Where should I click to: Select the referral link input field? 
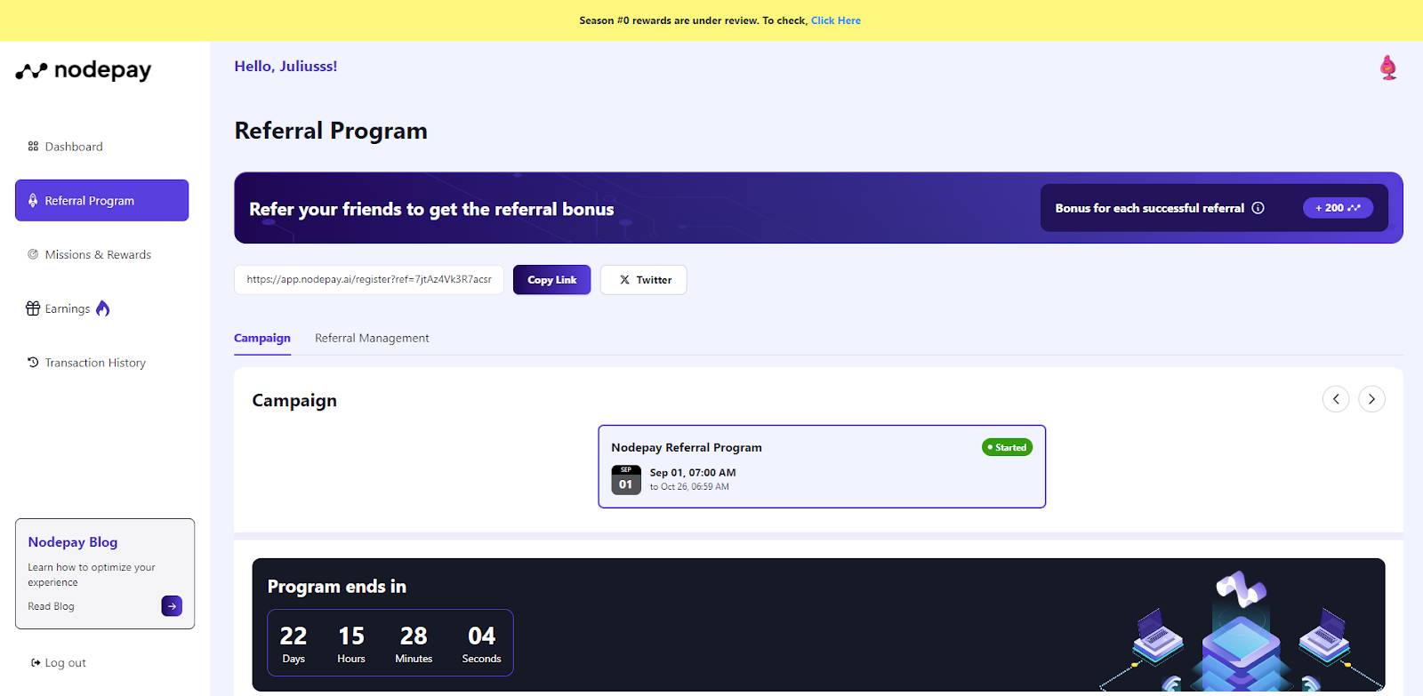pos(369,279)
